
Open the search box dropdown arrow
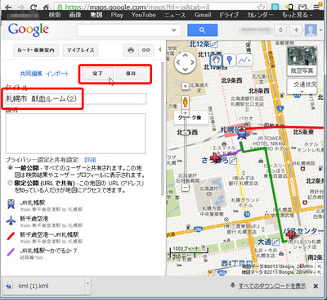pyautogui.click(x=174, y=30)
